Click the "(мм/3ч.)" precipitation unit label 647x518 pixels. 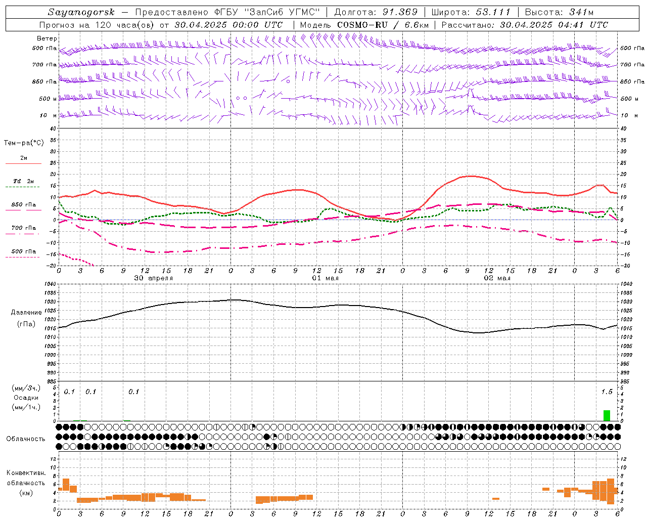click(x=26, y=388)
